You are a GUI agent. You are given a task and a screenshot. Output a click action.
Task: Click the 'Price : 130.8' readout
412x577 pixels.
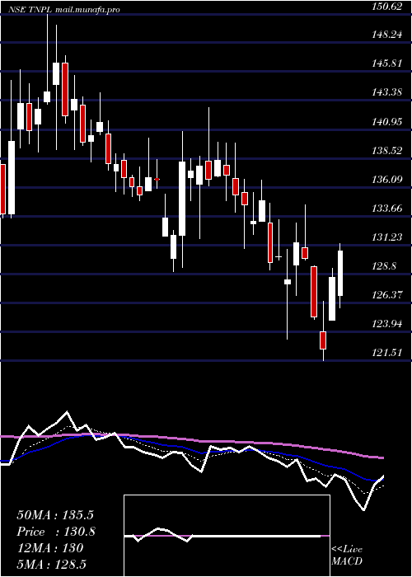point(56,532)
